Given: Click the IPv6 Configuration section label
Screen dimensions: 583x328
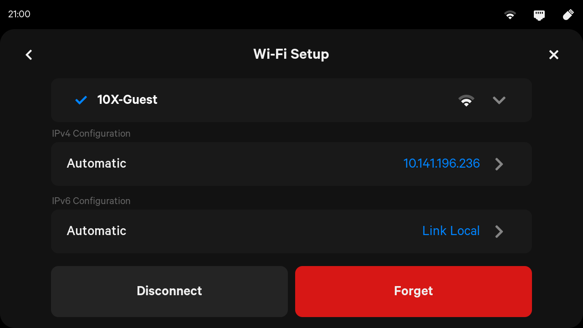Looking at the screenshot, I should 91,201.
